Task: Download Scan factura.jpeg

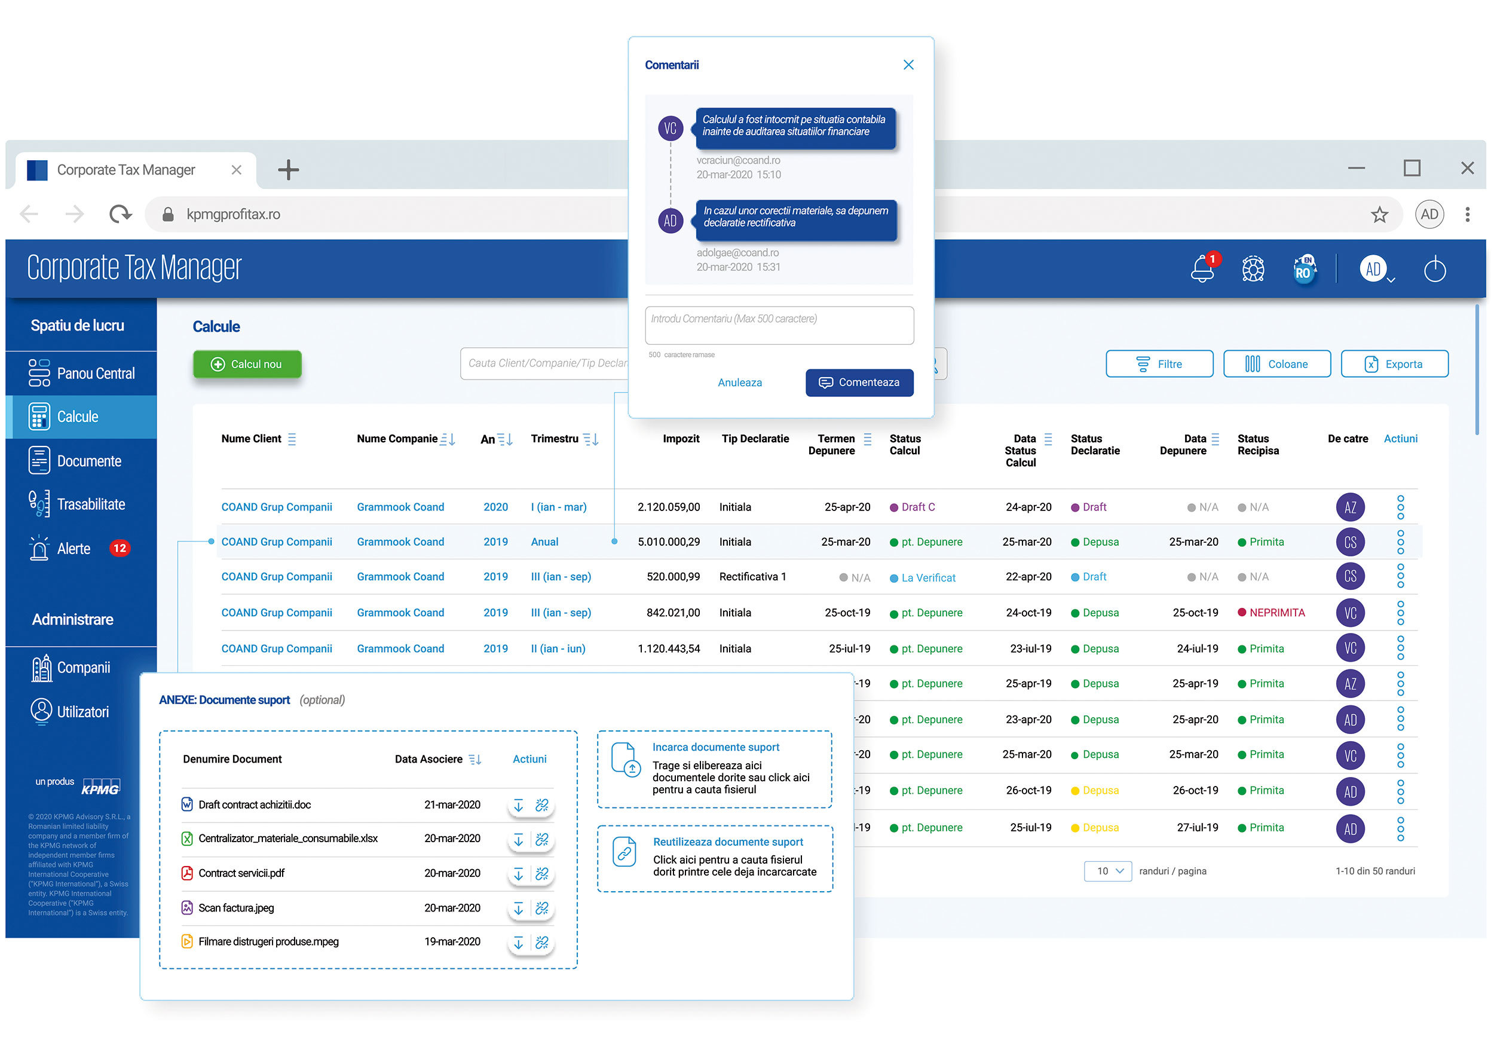Action: (518, 909)
